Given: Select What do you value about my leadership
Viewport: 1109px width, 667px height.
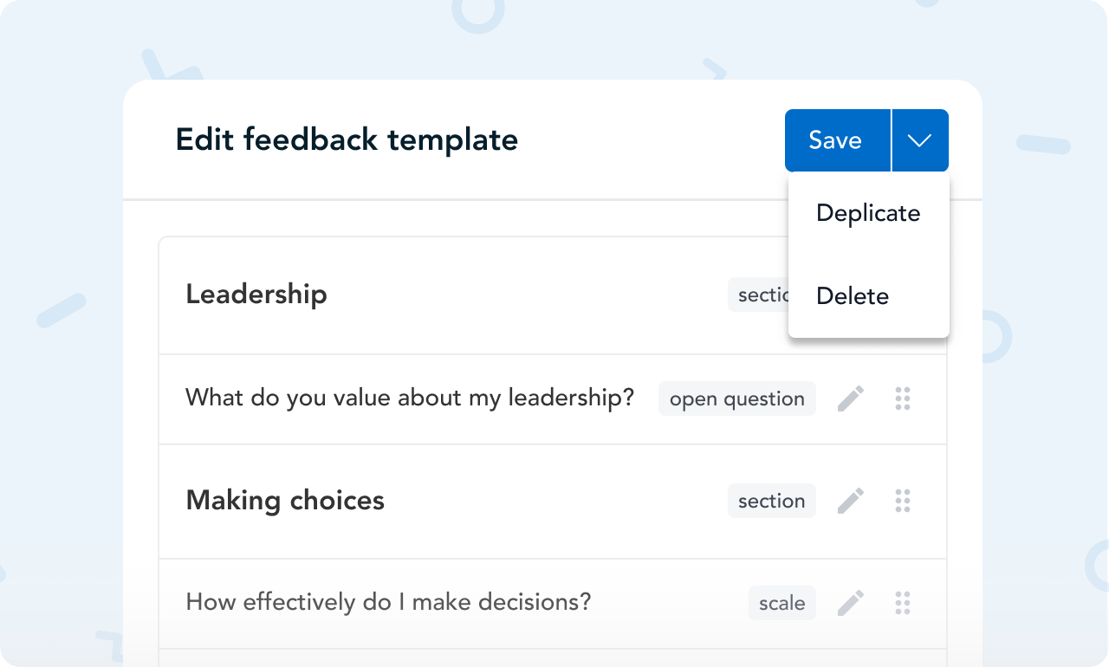Looking at the screenshot, I should coord(410,398).
